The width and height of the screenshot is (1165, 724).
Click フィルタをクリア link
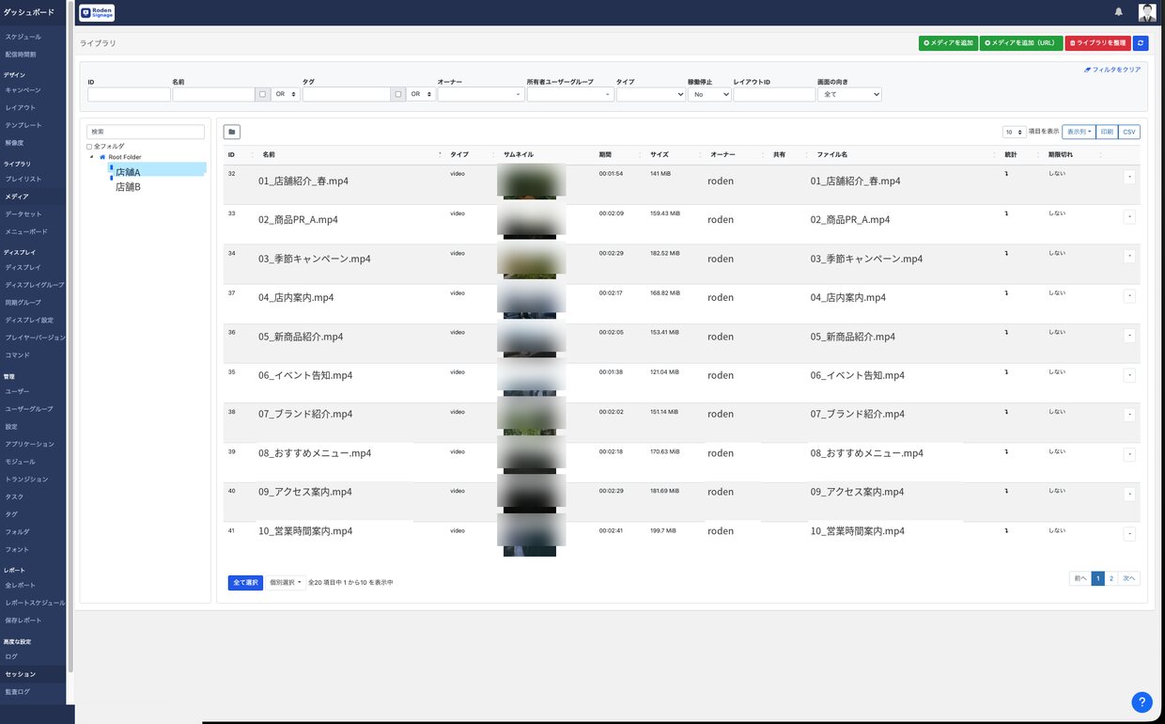(1112, 70)
